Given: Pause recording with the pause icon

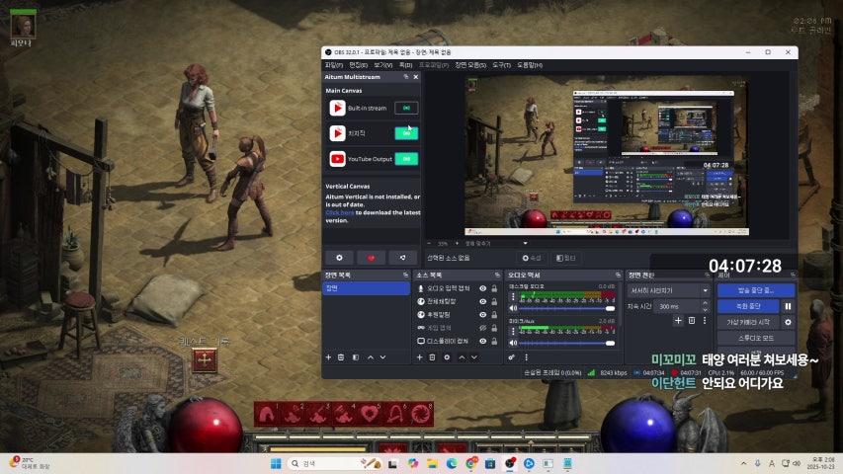Looking at the screenshot, I should point(788,306).
